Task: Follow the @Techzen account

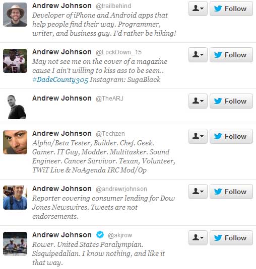Action: coord(231,136)
